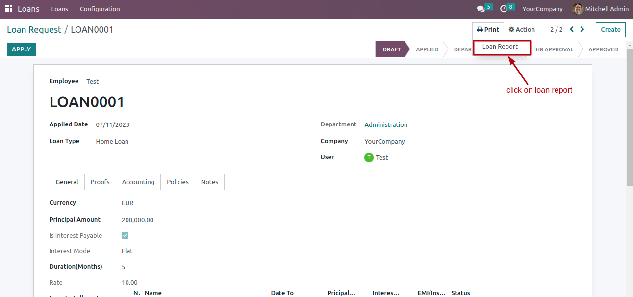Open the Action dropdown
633x297 pixels.
[x=522, y=29]
